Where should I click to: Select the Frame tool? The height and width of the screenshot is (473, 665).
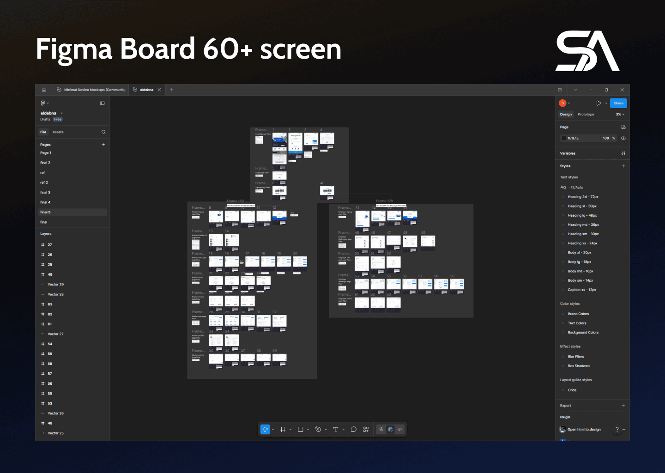click(283, 430)
